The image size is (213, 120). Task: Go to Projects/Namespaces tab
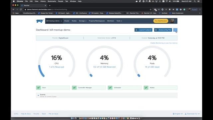(x=97, y=21)
